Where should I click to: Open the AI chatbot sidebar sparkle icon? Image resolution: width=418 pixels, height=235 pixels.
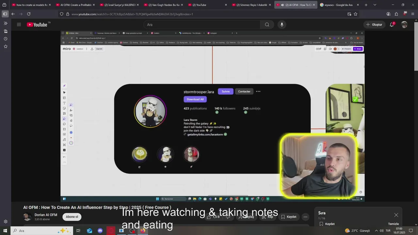tap(6, 23)
